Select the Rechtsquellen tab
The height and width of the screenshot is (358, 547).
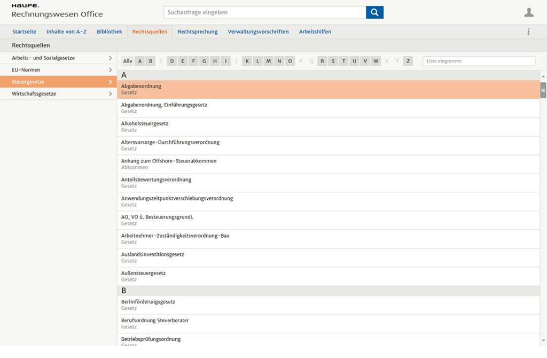150,32
